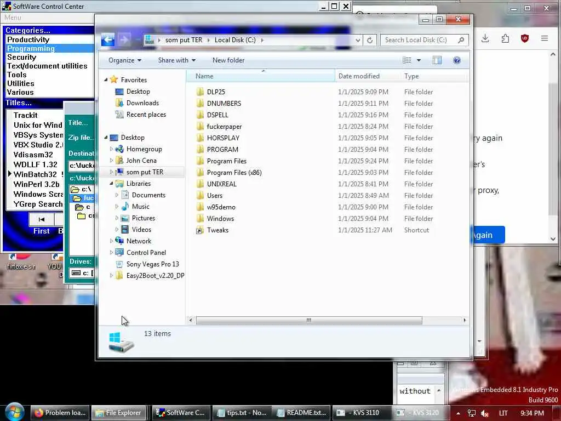Click the horizontal scrollbar in file list
Screen dimensions: 561x421
309,320
